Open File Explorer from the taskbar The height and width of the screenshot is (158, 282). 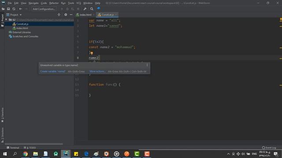[35, 154]
